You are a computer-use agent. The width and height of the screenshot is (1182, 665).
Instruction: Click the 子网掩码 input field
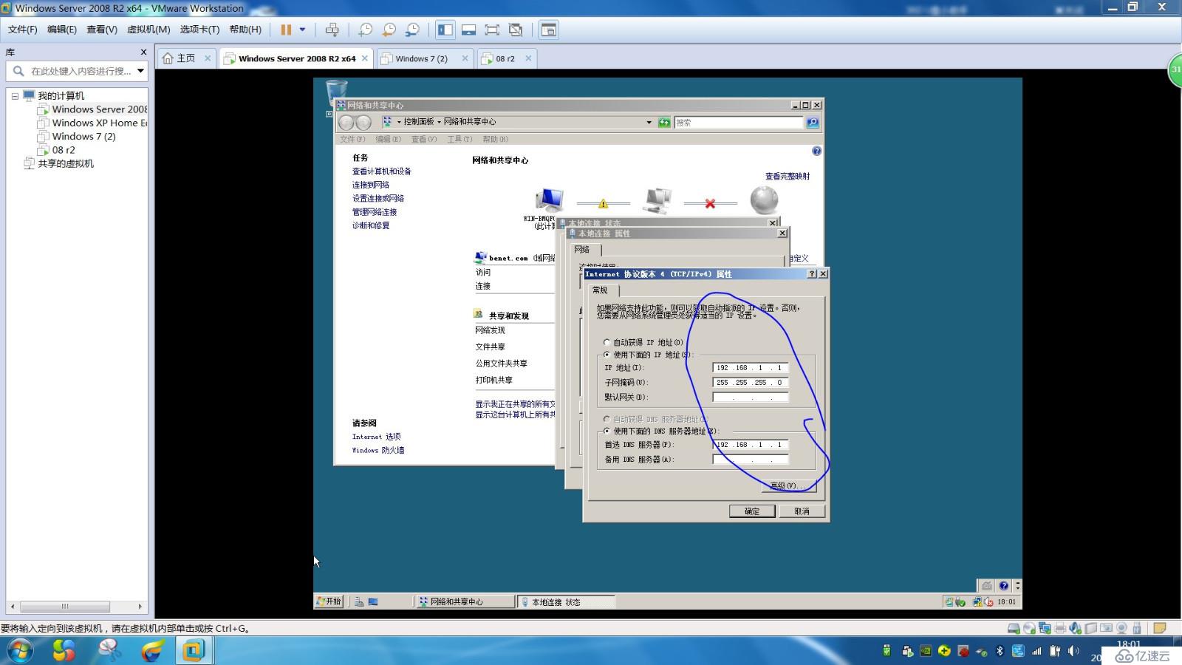point(751,382)
